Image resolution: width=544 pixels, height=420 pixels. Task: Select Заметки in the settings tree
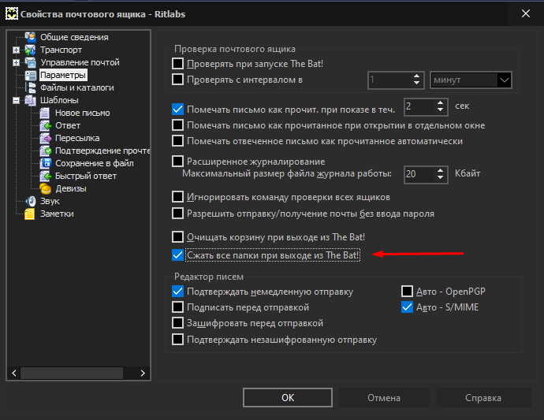coord(57,214)
